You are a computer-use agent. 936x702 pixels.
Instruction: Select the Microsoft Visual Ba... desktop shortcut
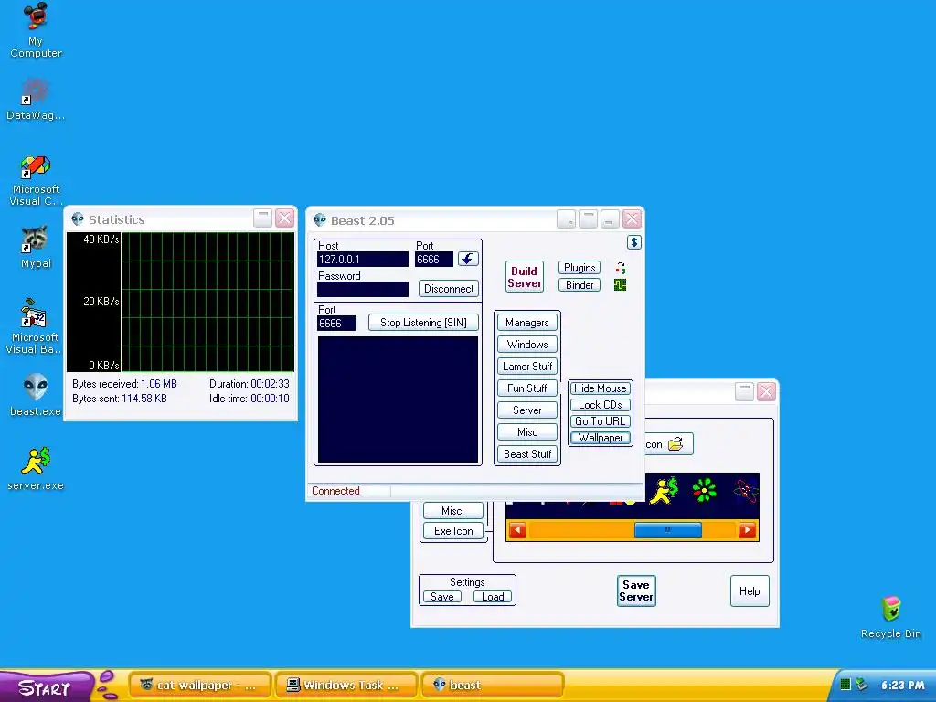tap(35, 326)
